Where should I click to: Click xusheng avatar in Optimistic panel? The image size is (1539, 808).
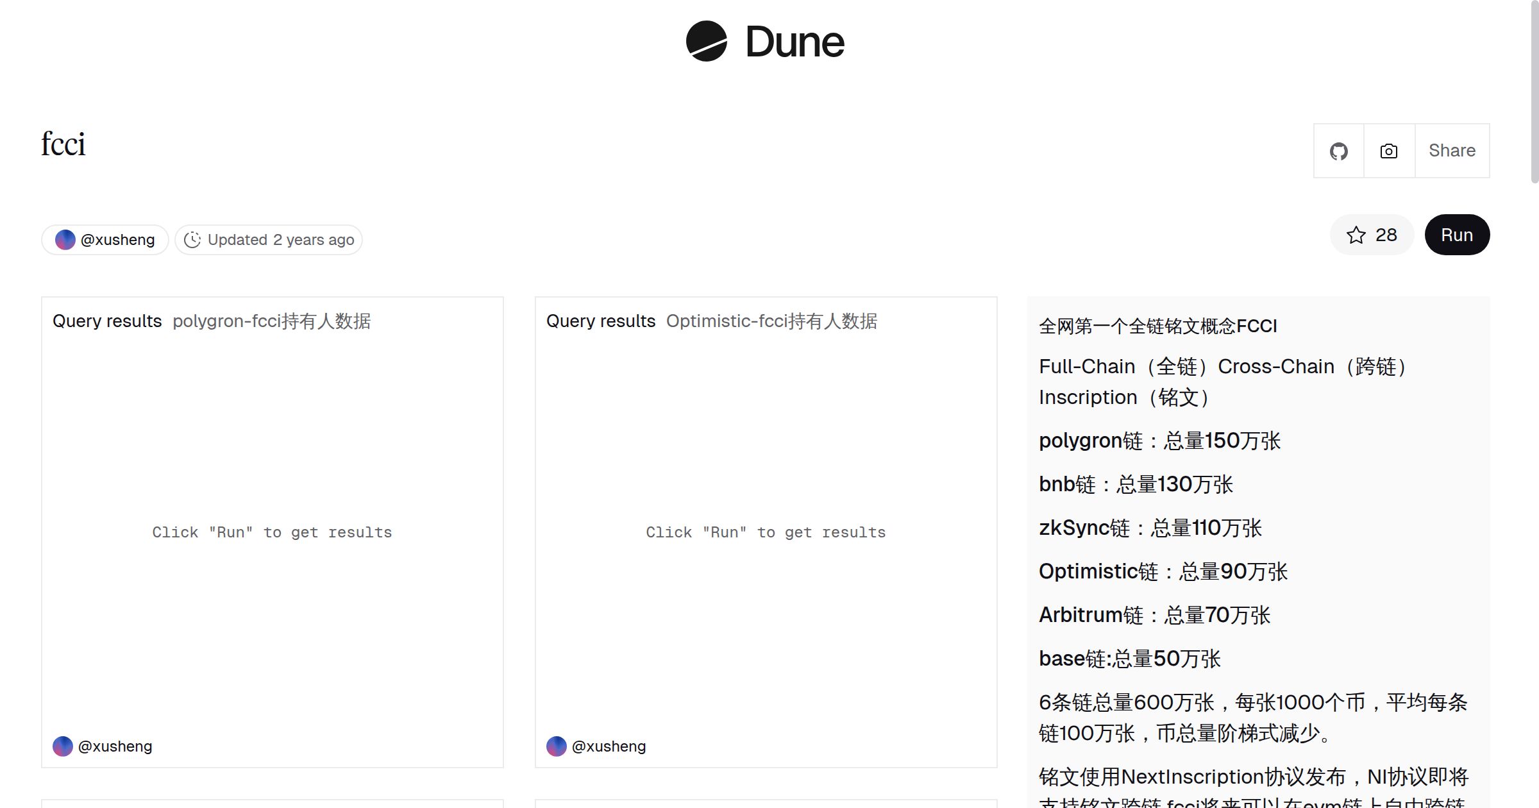557,746
